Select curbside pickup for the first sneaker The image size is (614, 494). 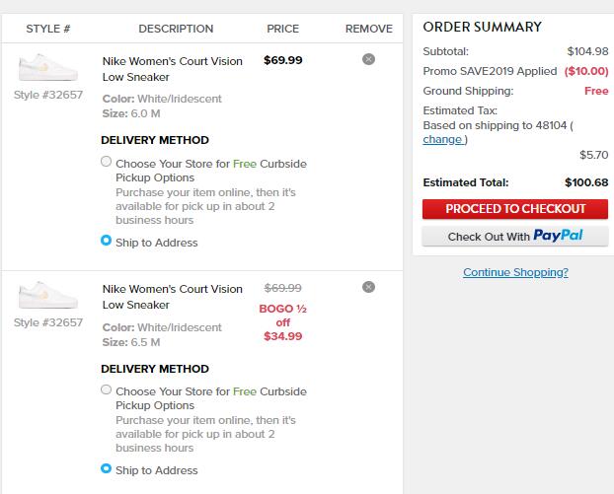point(107,162)
